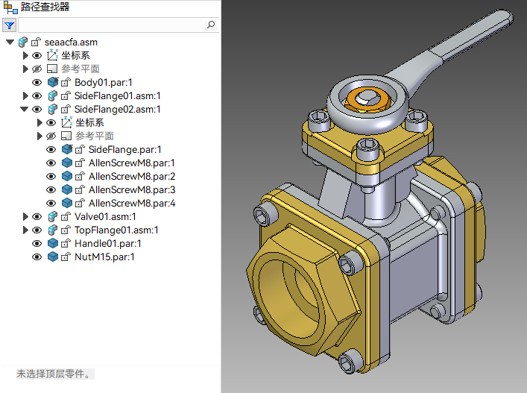Select AllenScrewM8.par:4 label
Viewport: 527px width, 393px height.
(132, 204)
